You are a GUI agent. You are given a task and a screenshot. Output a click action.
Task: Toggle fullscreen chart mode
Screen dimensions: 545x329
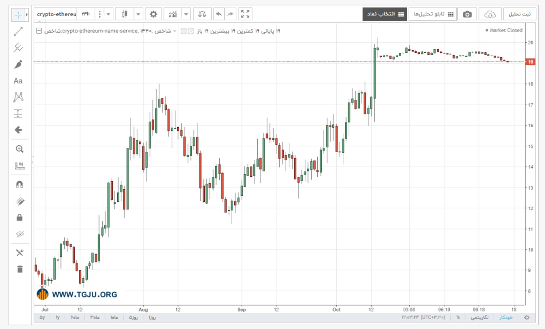pyautogui.click(x=245, y=14)
